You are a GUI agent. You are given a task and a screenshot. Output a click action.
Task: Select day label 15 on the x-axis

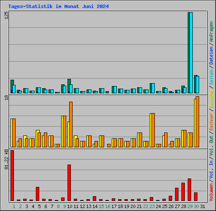[x=101, y=206]
